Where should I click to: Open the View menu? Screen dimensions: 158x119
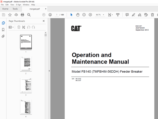pyautogui.click(x=12, y=5)
